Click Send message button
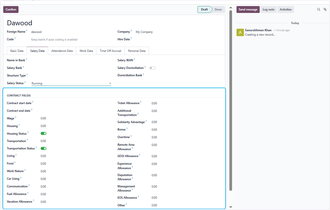The width and height of the screenshot is (330, 210). point(248,9)
